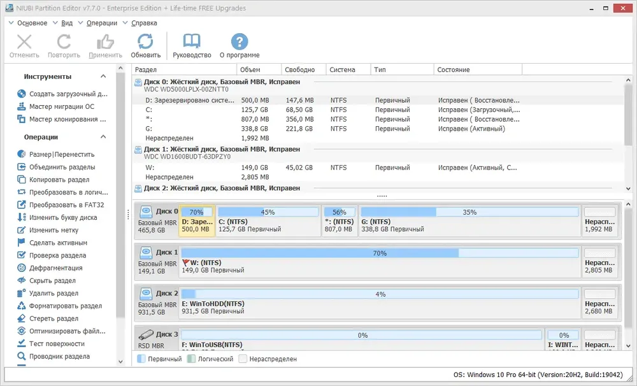637x386 pixels.
Task: Click the Обновить refresh toolbar icon
Action: coord(145,41)
